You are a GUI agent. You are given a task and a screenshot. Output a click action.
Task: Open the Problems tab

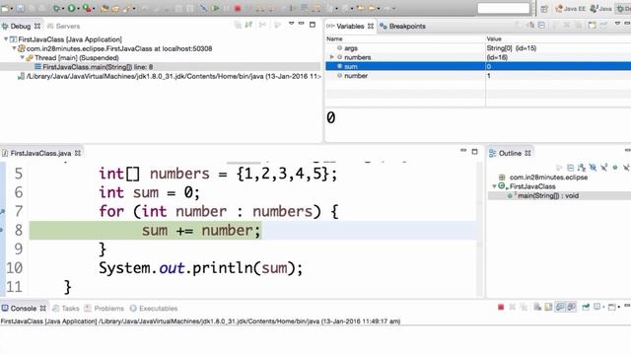(105, 309)
